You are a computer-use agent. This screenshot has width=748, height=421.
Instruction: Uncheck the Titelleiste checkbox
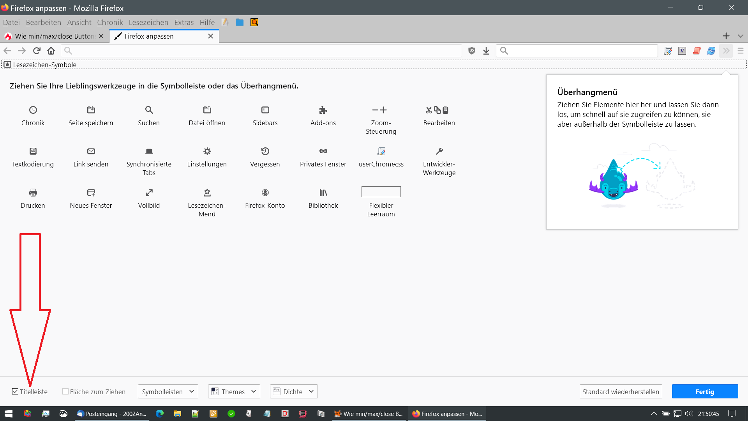click(x=15, y=391)
